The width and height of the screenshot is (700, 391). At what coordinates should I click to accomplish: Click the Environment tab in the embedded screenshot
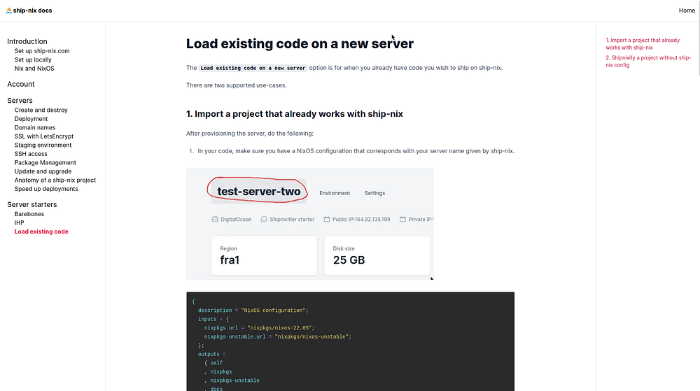click(x=335, y=193)
